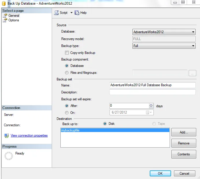Image resolution: width=200 pixels, height=179 pixels.
Task: Click the Ready progress status text
Action: click(x=20, y=153)
